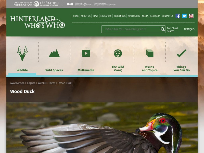Click the Wild Spaces mountain icon
Image resolution: width=204 pixels, height=153 pixels.
coord(54,53)
